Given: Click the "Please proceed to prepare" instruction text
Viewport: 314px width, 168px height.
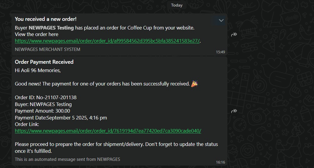Looking at the screenshot, I should click(x=116, y=144).
